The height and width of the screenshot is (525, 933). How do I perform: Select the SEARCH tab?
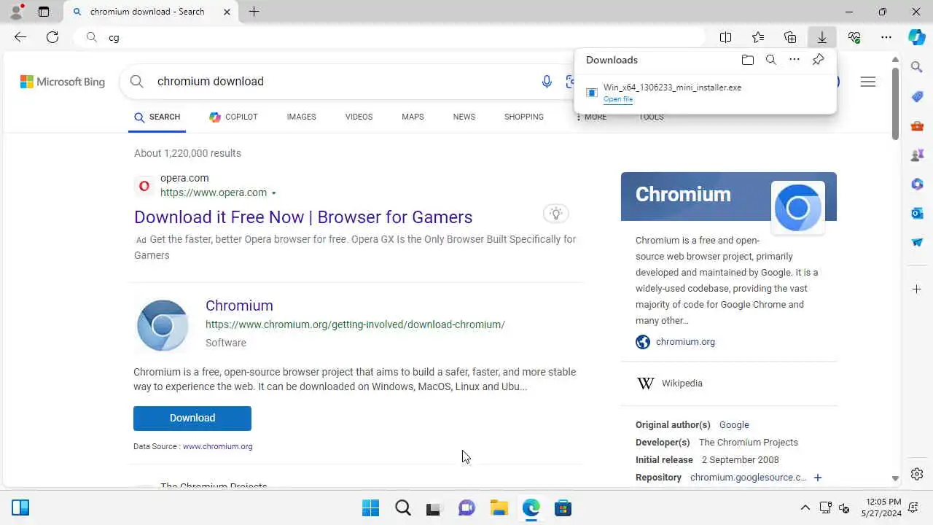157,117
